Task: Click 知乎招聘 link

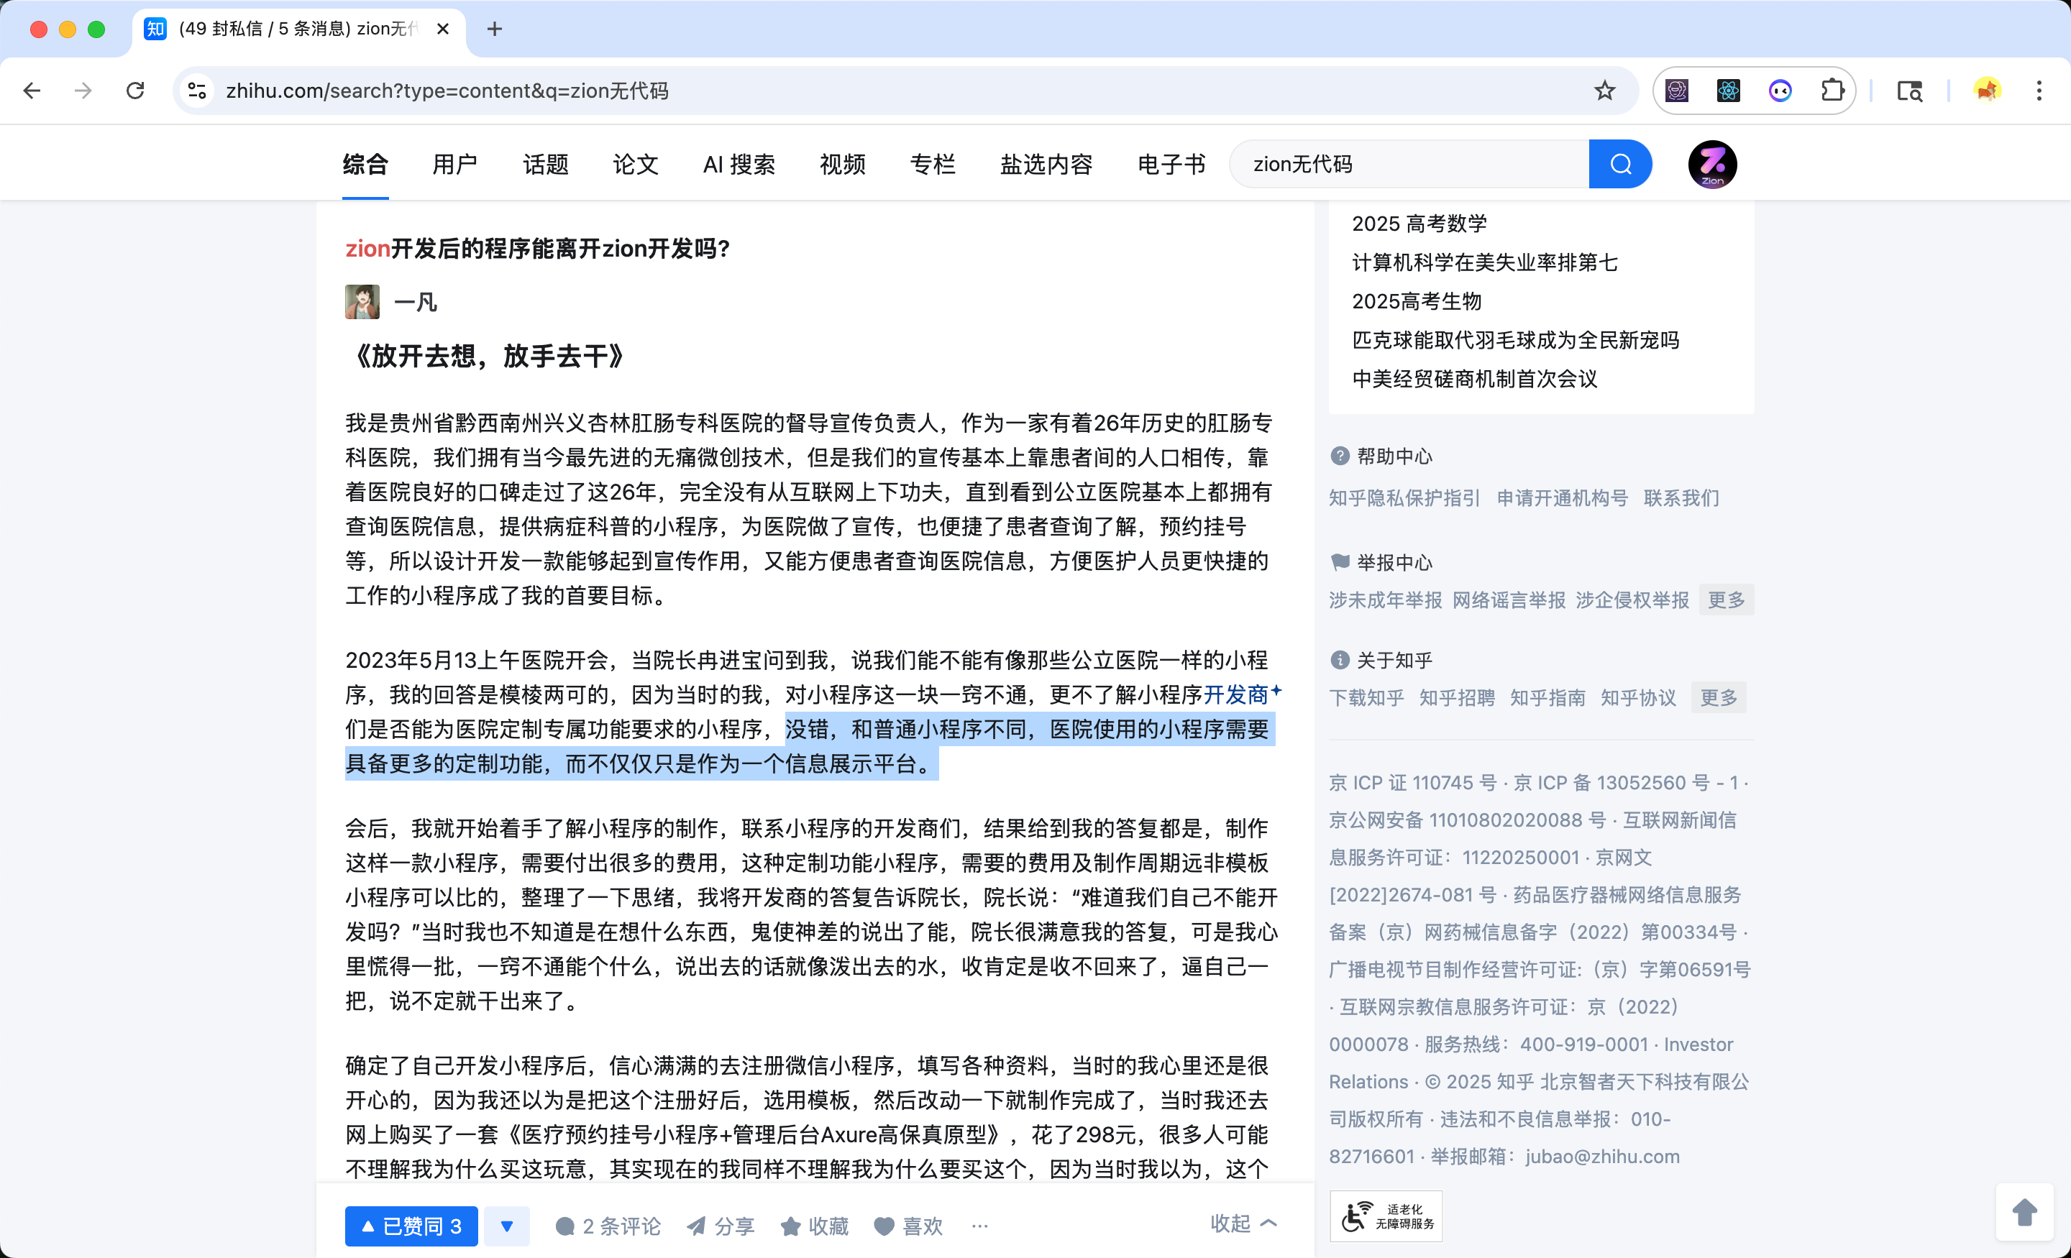Action: click(1458, 697)
